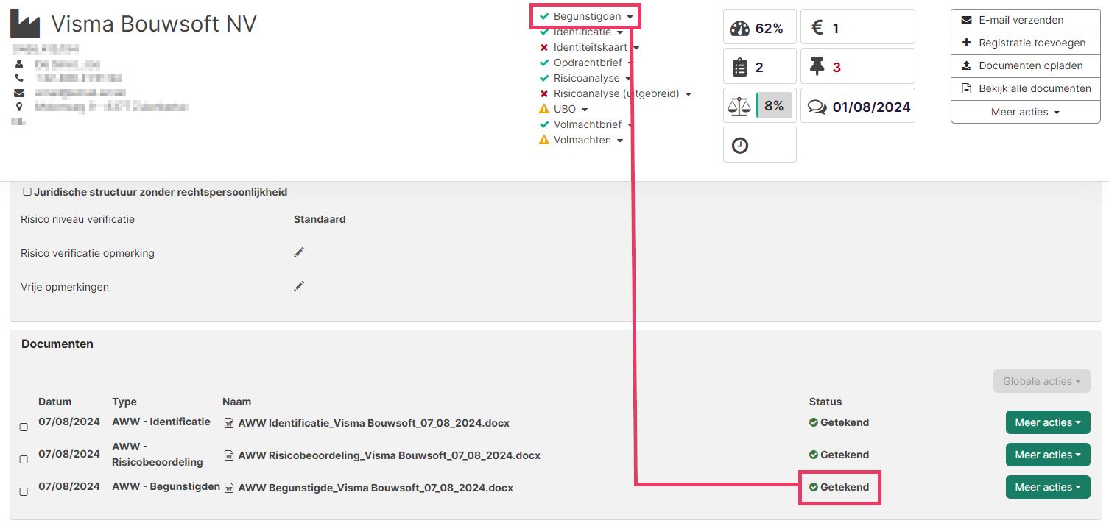Click green check beside Volmachtbrief

(x=544, y=124)
